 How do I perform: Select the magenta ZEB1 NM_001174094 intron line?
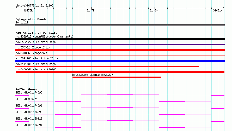120,127
